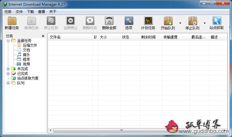232x137 pixels.
Task: Close the 分类 categories panel
Action: 43,36
